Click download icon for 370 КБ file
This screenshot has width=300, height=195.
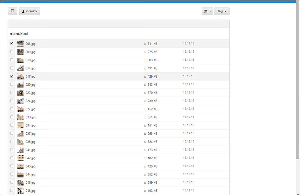click(x=145, y=93)
